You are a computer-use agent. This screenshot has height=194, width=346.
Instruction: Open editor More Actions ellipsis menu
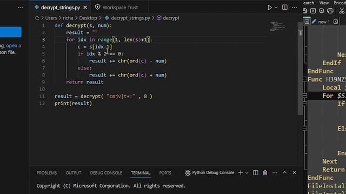click(x=294, y=7)
